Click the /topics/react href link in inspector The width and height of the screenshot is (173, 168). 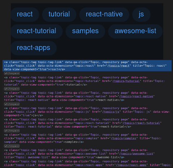pos(118,66)
